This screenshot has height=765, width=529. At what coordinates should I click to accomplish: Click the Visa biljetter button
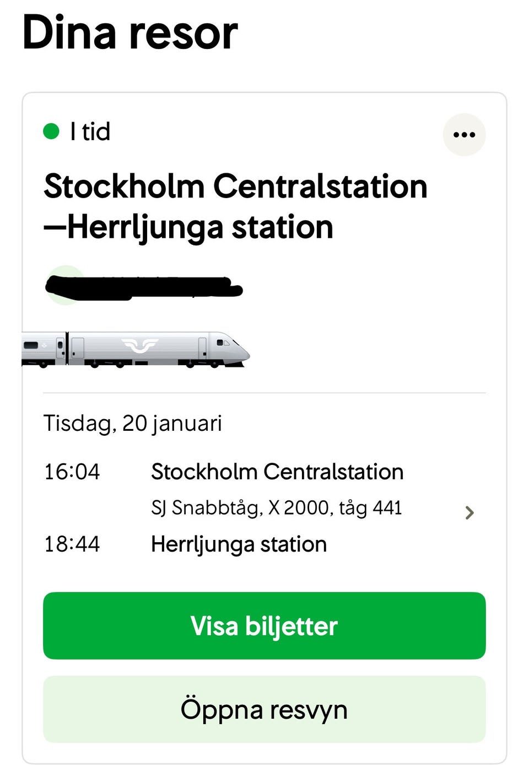tap(264, 625)
